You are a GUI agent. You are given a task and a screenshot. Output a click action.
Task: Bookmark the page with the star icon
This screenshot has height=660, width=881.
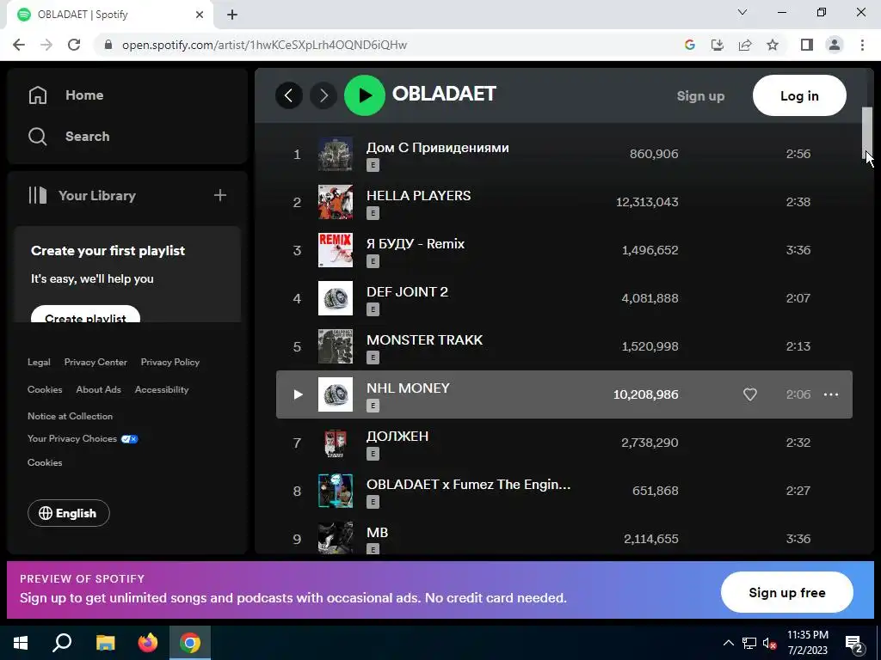pos(773,45)
